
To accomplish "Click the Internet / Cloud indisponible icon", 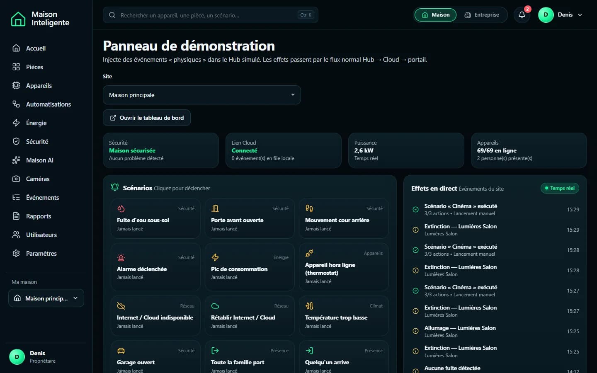I will click(x=121, y=306).
